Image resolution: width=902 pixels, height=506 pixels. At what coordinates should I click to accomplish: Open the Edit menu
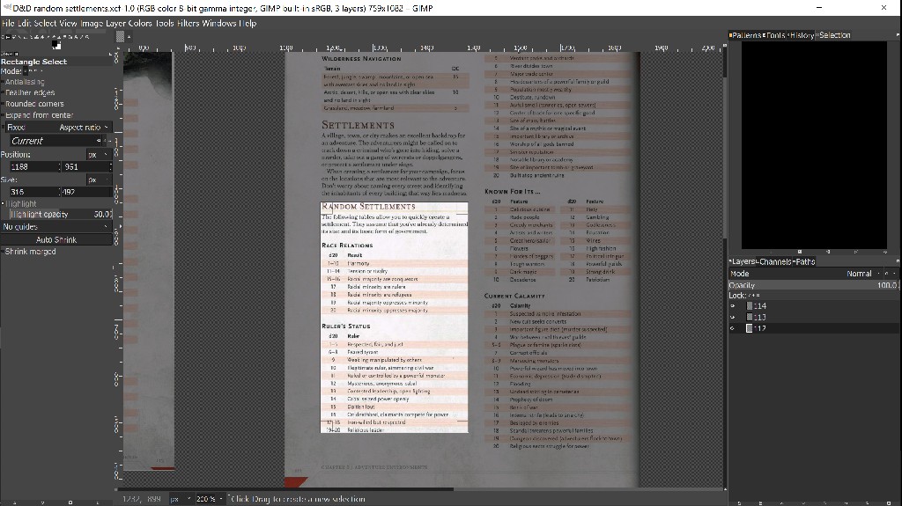pos(24,24)
